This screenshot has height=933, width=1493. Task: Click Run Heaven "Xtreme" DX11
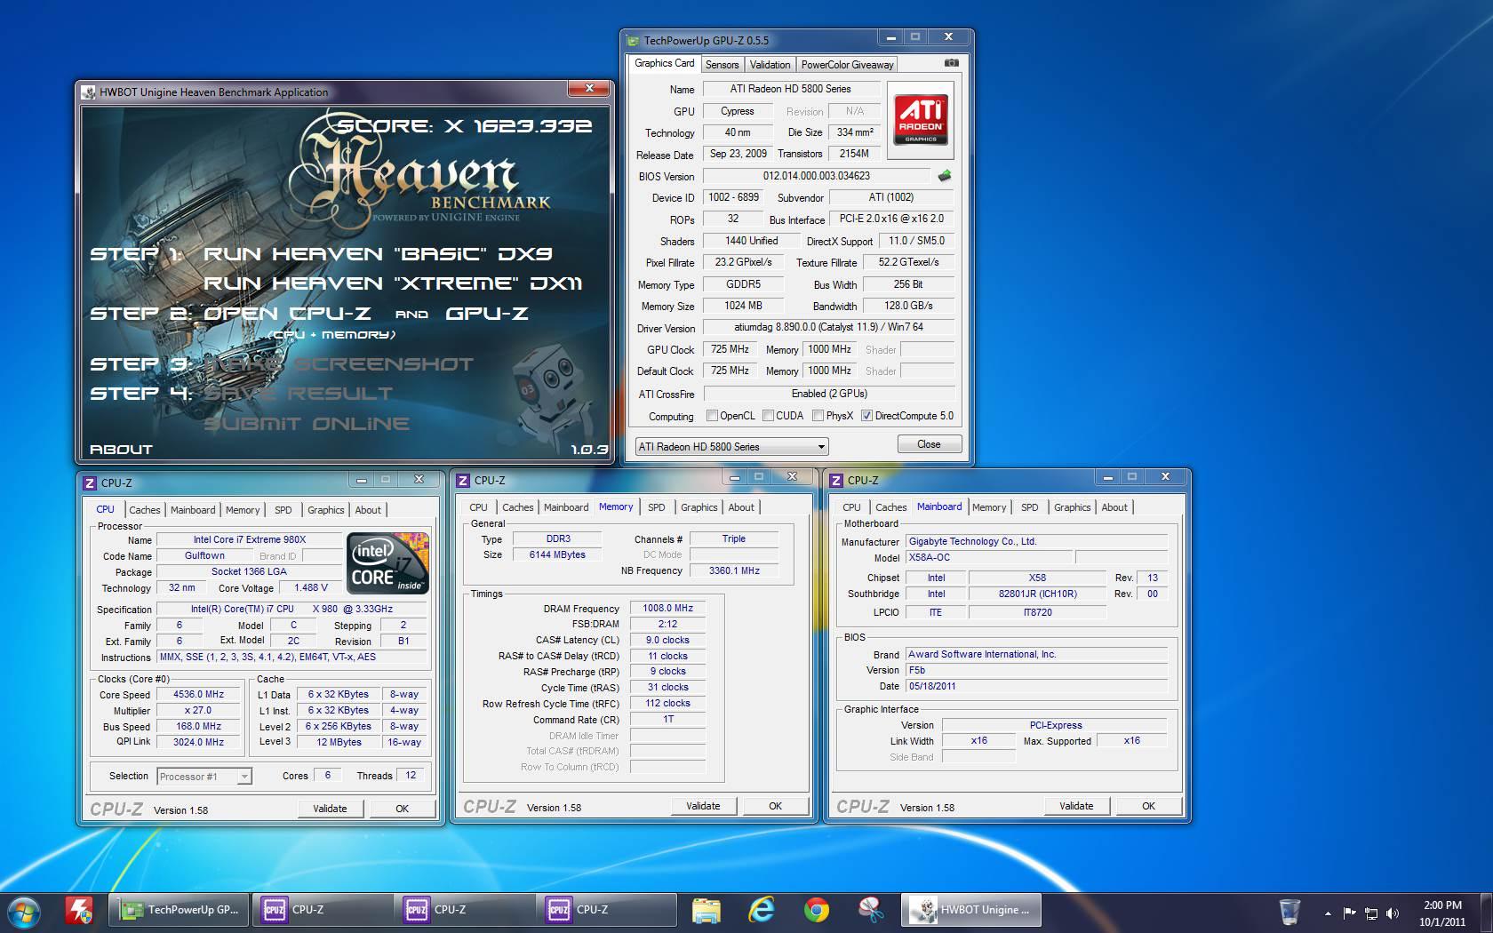pyautogui.click(x=393, y=283)
